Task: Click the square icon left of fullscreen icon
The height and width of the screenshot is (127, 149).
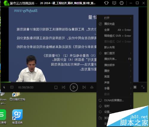Action: 135,87
